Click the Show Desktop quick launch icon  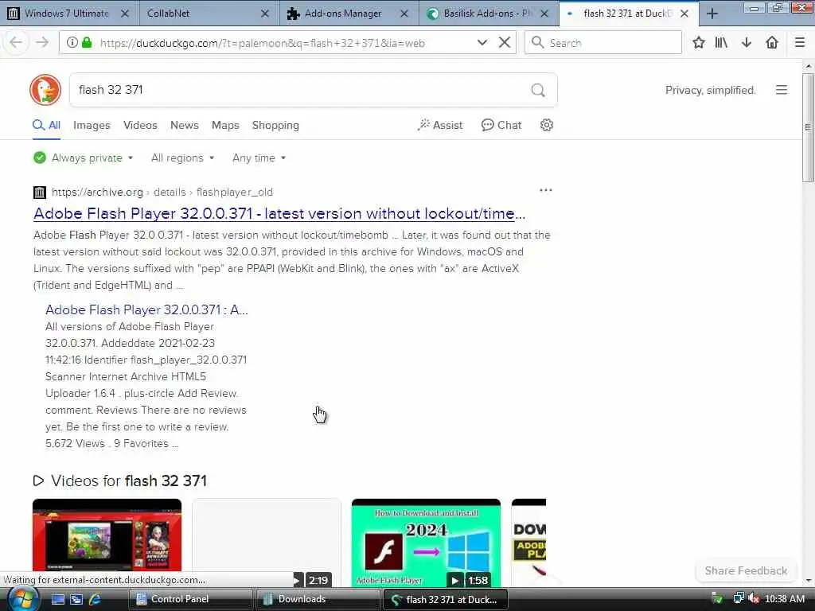57,599
